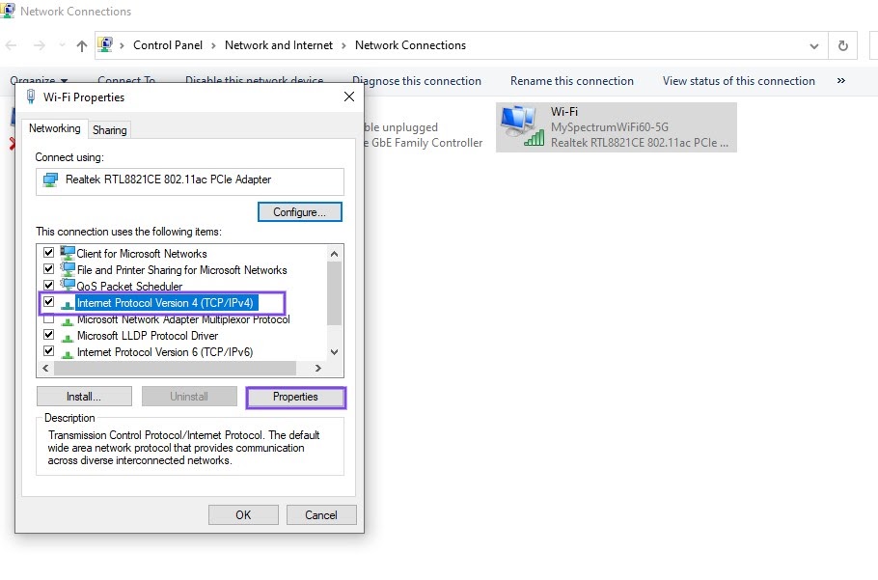
Task: Open the address bar history dropdown
Action: point(813,45)
